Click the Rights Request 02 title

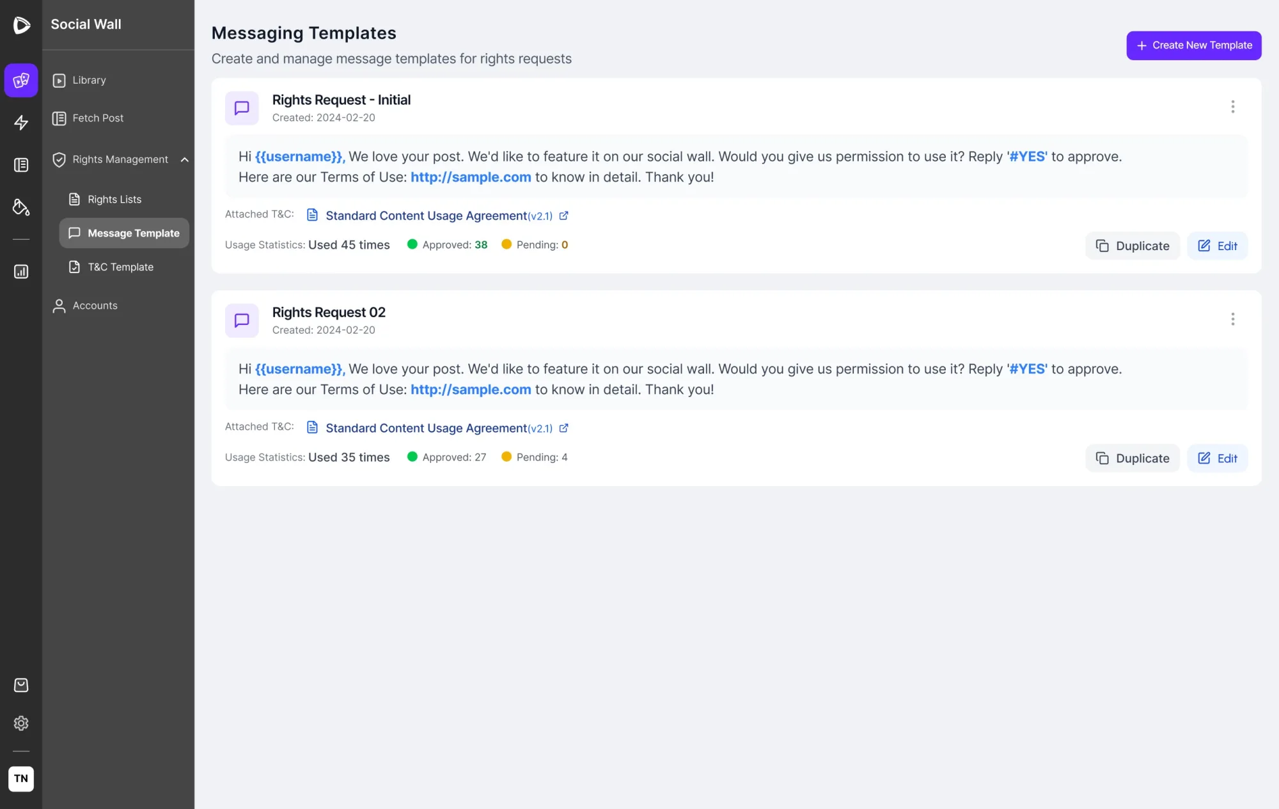329,313
